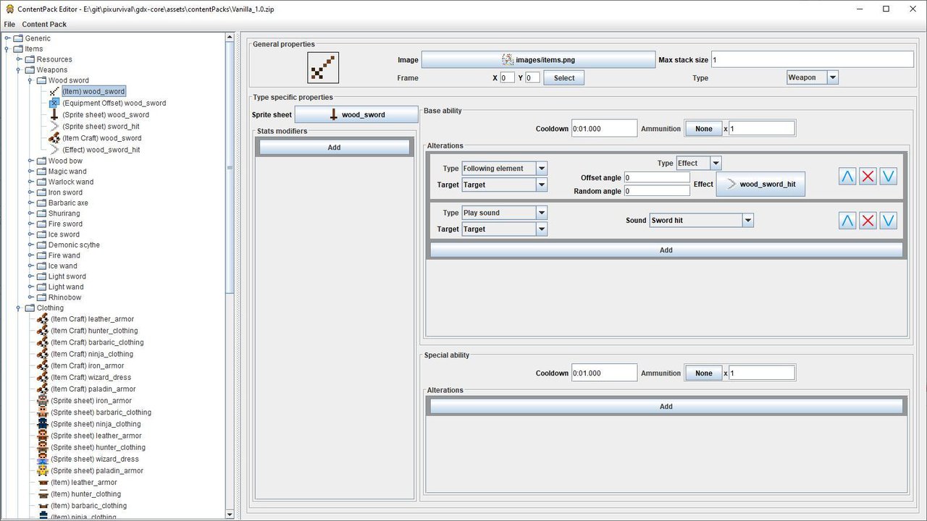Select the (Sprite sheet) wood_sword icon
The width and height of the screenshot is (927, 521).
pos(54,115)
